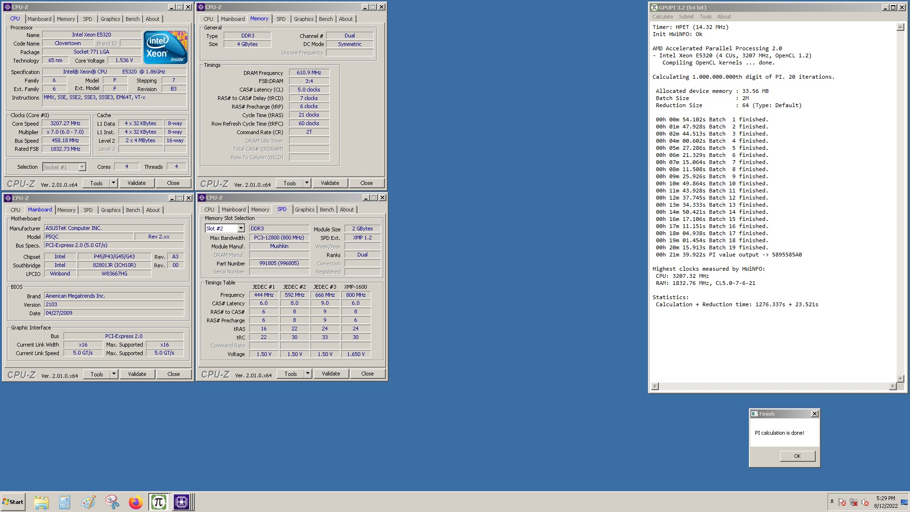Click the Part Number 991805 (996805)

point(279,263)
